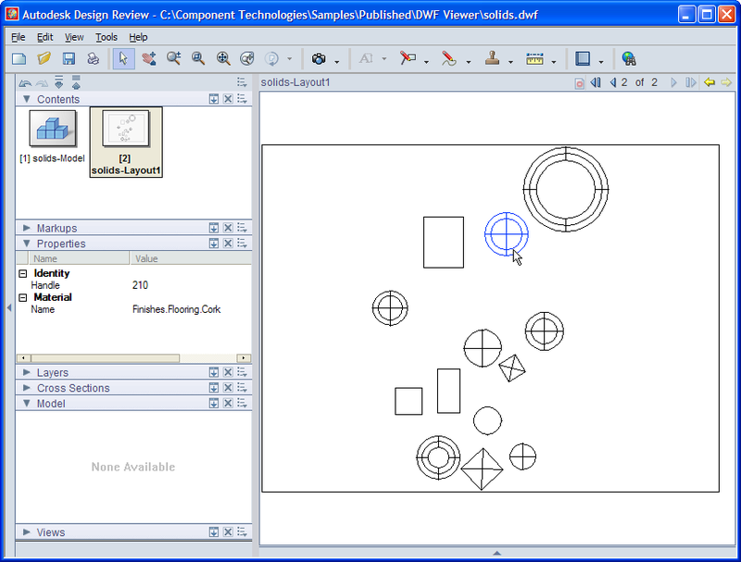Click the Print icon in toolbar

pos(94,58)
